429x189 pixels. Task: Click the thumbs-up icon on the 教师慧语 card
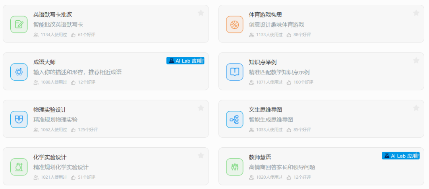(289, 177)
